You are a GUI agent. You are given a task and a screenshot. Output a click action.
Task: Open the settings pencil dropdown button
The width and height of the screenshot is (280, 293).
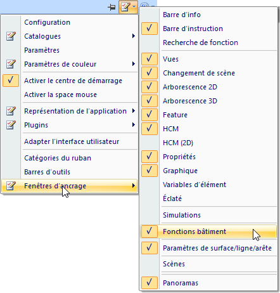(x=128, y=7)
